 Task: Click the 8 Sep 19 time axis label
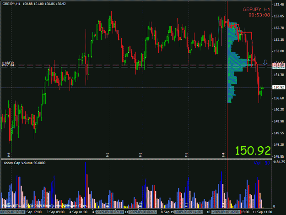[167, 212]
